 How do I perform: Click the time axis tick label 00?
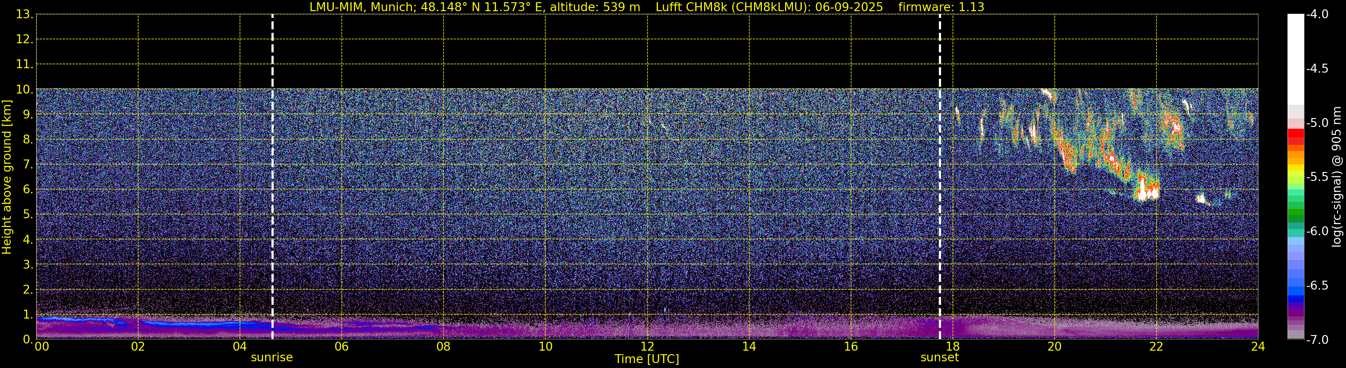[42, 347]
